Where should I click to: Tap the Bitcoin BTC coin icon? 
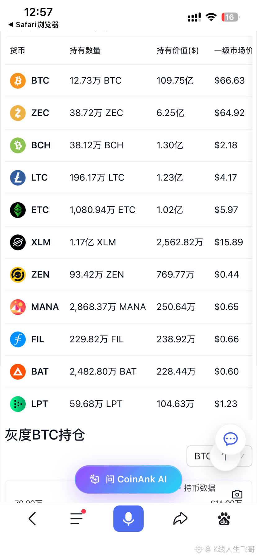click(x=18, y=81)
